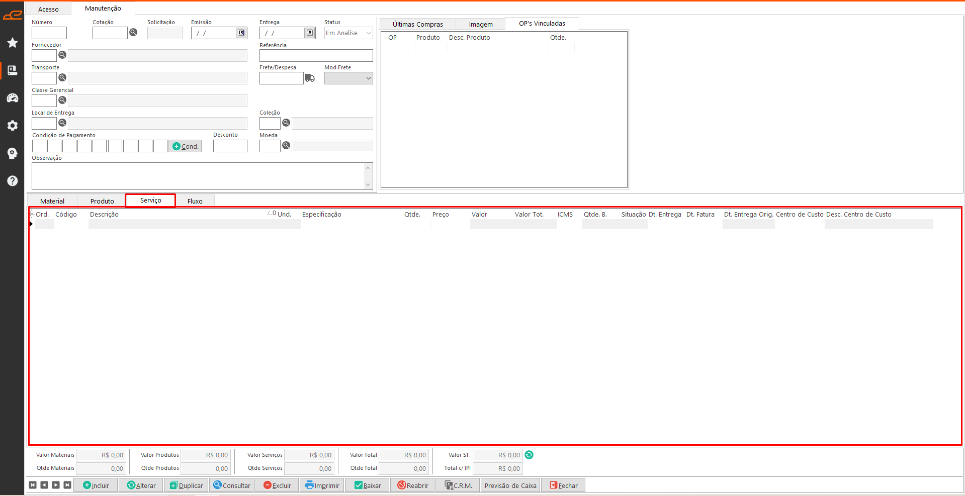Click the Previsão de Caixa button
This screenshot has width=965, height=496.
510,485
